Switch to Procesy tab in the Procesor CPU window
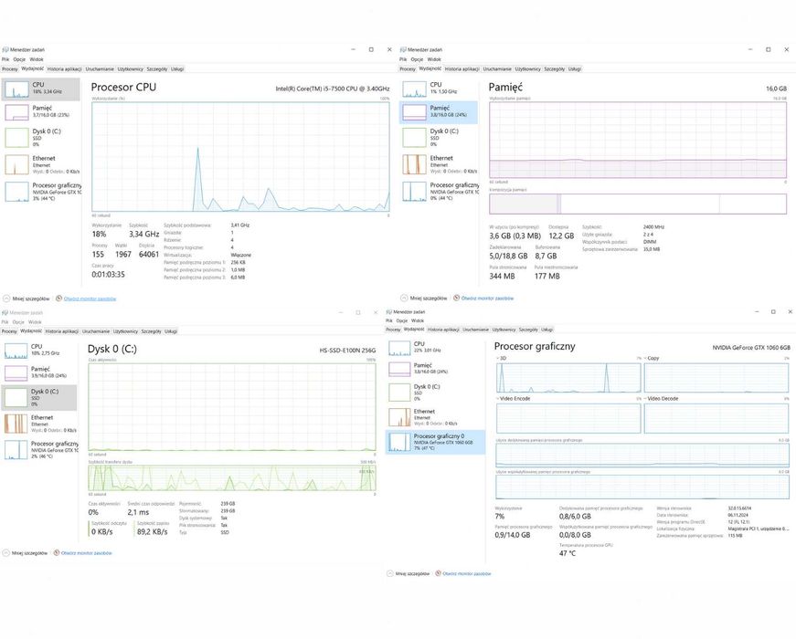Viewport: 796px width, 639px height. pos(10,69)
